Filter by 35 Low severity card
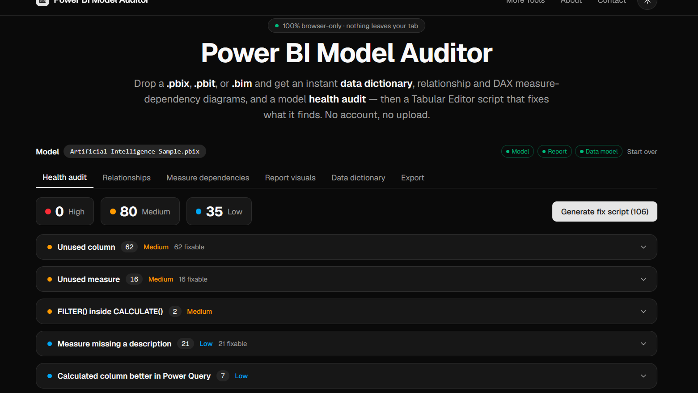 [219, 211]
